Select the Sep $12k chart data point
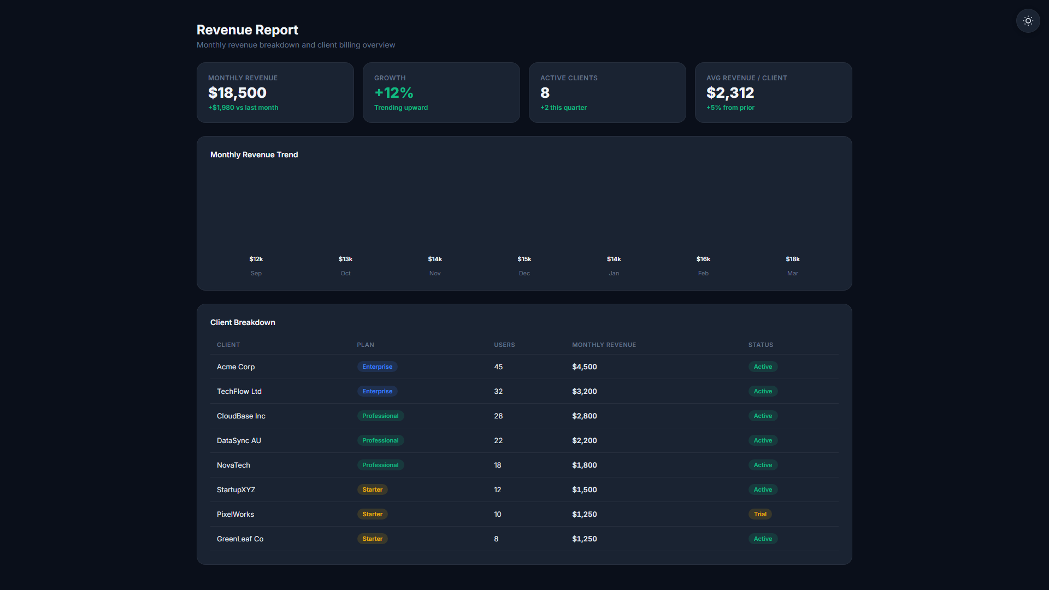 256,259
